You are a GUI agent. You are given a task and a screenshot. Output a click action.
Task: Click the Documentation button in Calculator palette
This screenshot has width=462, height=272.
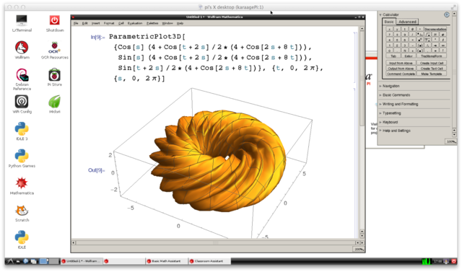pos(435,29)
